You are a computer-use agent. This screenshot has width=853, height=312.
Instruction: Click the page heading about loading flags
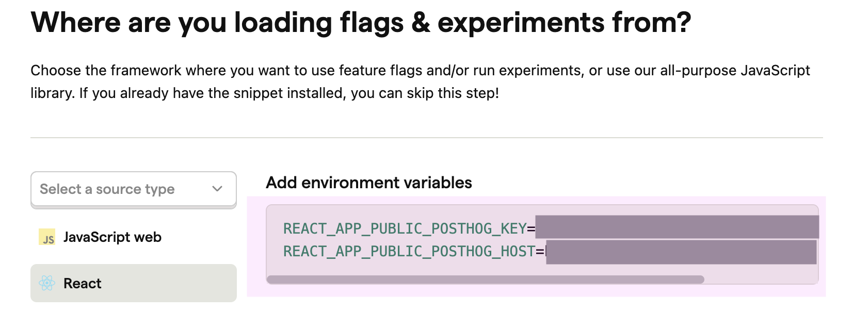point(361,23)
